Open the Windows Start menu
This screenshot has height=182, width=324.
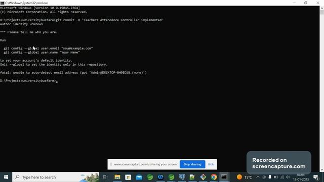click(x=6, y=177)
